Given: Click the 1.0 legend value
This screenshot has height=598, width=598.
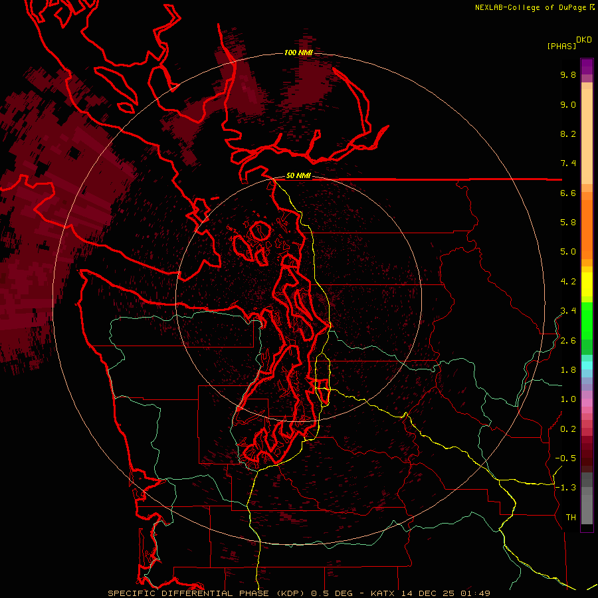Looking at the screenshot, I should click(x=568, y=399).
